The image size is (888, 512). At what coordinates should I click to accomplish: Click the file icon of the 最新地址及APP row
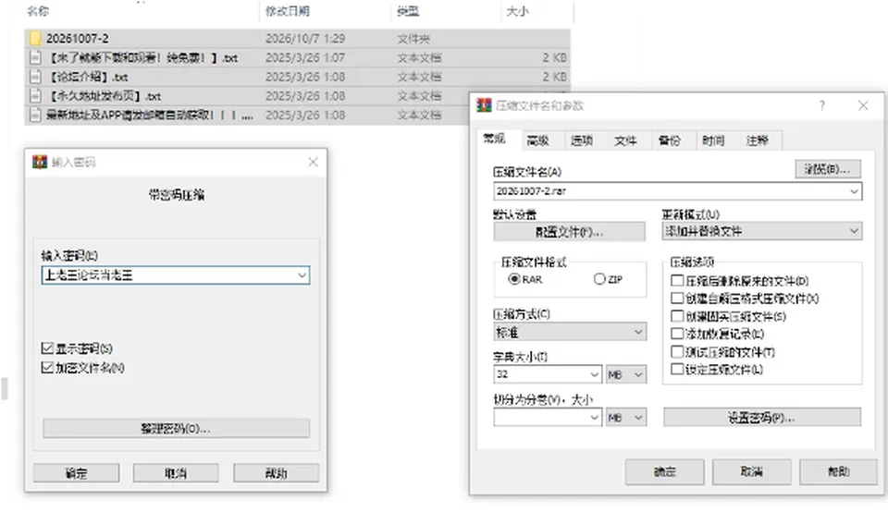pos(36,116)
